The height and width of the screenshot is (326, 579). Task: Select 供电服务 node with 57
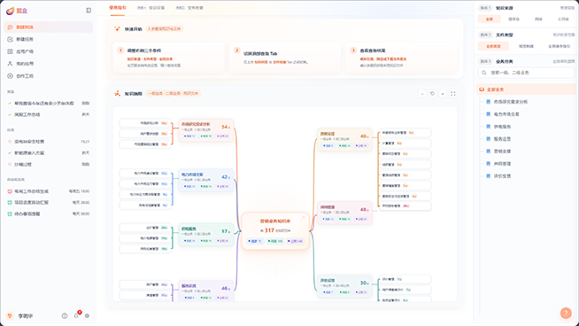(205, 235)
